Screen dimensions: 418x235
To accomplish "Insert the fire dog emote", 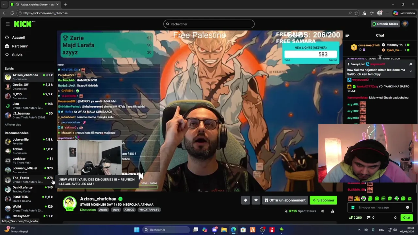I will click(357, 198).
